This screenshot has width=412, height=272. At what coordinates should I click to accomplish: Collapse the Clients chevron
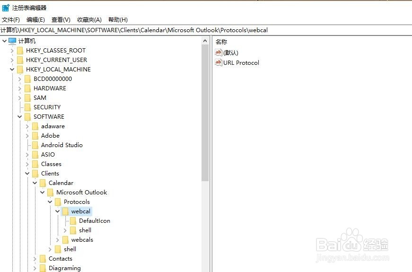(27, 174)
